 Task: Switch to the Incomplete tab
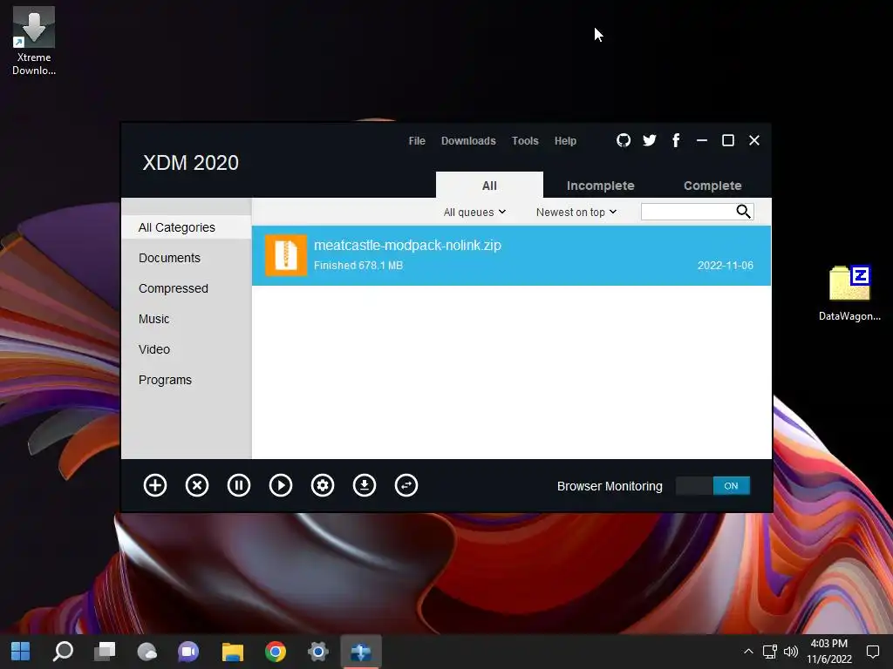pyautogui.click(x=600, y=186)
